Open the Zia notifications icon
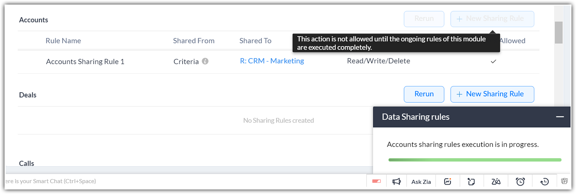 (496, 182)
